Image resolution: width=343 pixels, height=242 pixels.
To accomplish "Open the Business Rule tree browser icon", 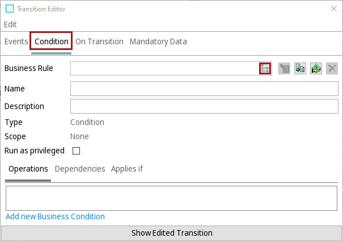I will coord(265,69).
